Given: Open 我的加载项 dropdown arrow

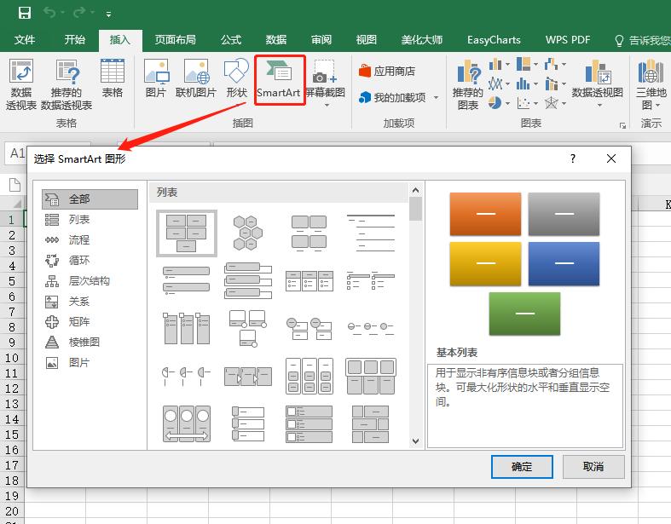Looking at the screenshot, I should click(x=437, y=98).
